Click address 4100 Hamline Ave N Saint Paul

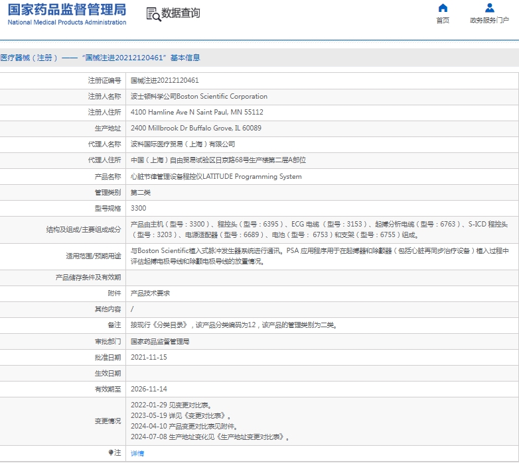click(197, 113)
